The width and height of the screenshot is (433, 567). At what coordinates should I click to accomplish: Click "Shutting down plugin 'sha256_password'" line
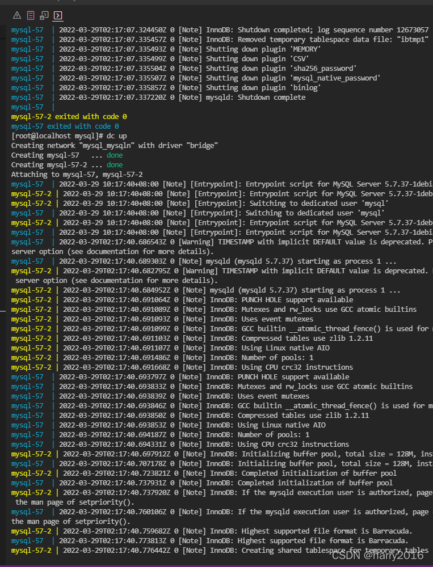pyautogui.click(x=184, y=69)
